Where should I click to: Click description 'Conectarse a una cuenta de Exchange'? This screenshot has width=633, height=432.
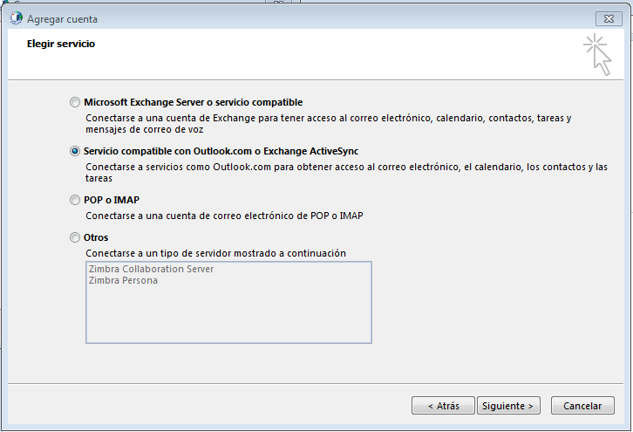point(328,124)
